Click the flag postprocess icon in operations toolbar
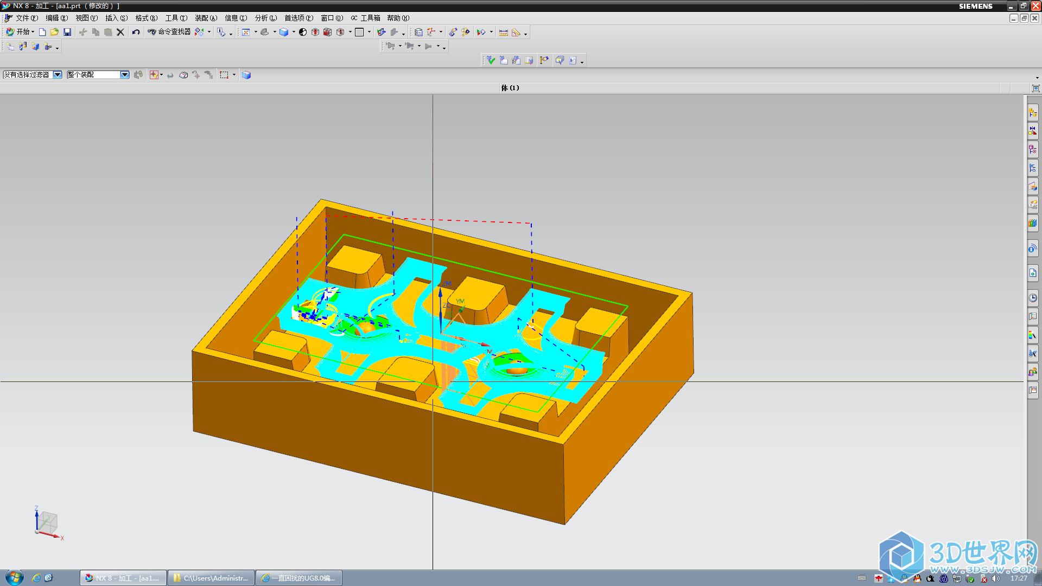Viewport: 1042px width, 586px height. tap(544, 60)
